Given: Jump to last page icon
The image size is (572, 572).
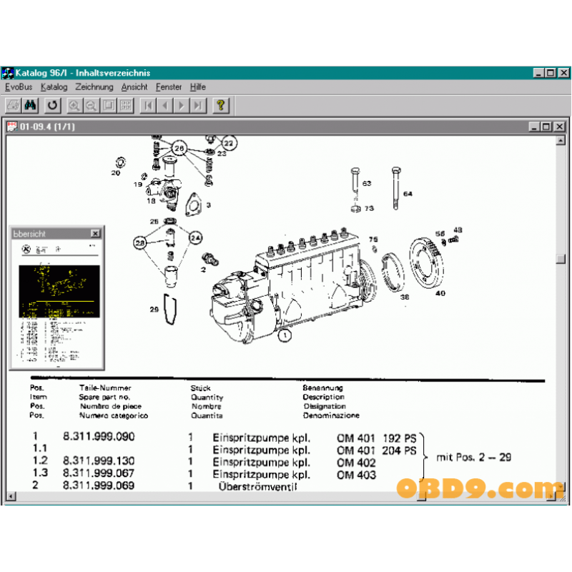Looking at the screenshot, I should click(199, 106).
